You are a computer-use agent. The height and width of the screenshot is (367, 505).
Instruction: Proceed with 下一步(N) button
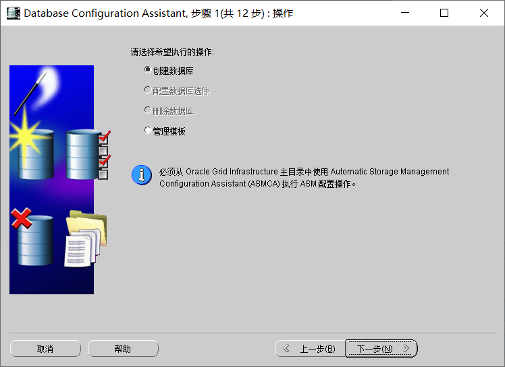[381, 349]
